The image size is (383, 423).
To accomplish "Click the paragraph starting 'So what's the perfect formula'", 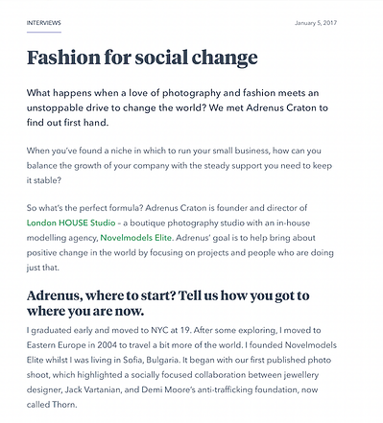I will coord(180,238).
